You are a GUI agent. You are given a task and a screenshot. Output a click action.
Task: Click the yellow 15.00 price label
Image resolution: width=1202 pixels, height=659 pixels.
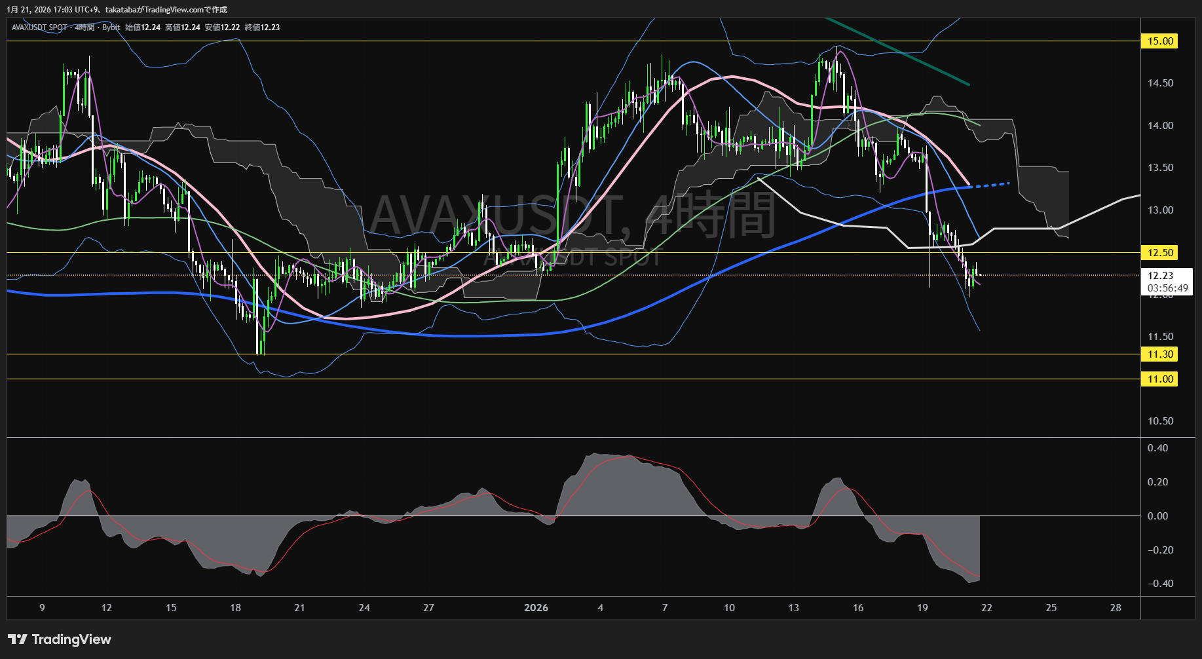[x=1159, y=41]
